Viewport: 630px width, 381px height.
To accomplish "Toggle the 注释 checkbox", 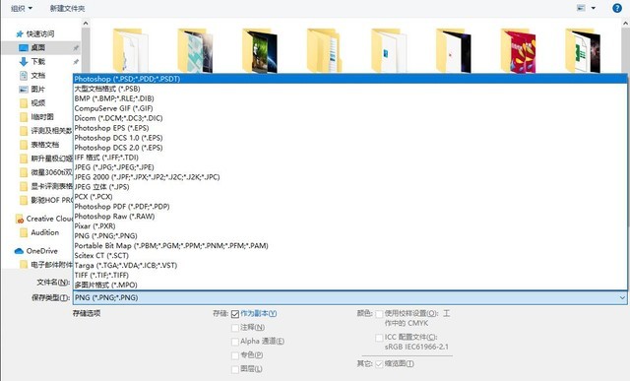I will [235, 328].
